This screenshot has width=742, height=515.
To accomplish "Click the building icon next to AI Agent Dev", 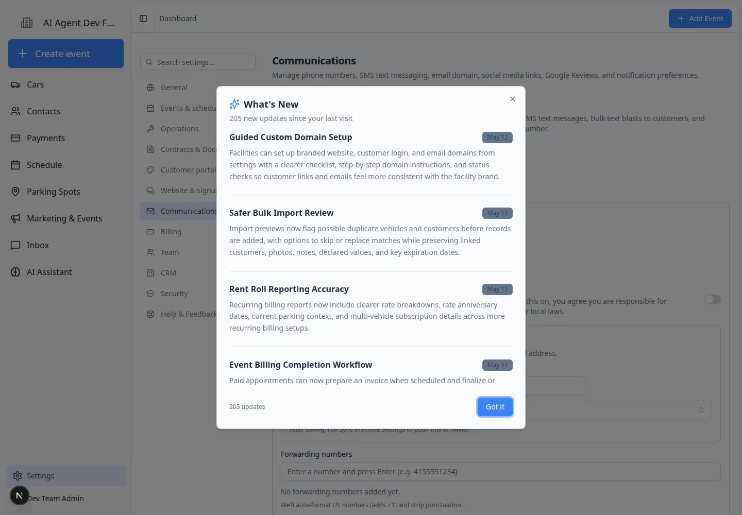I will 27,23.
